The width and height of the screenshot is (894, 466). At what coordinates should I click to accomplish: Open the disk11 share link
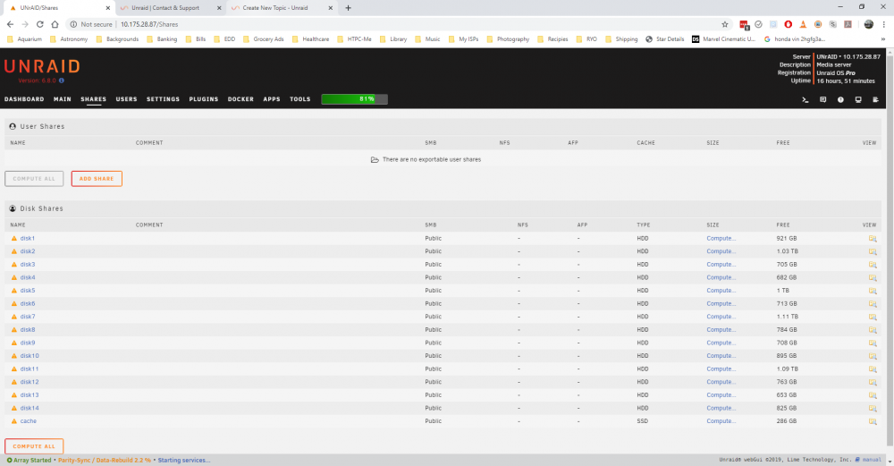click(x=30, y=369)
